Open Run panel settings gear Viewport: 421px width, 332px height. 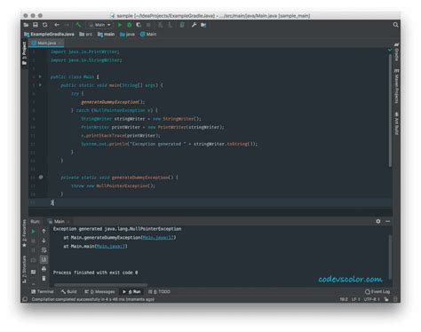point(378,221)
